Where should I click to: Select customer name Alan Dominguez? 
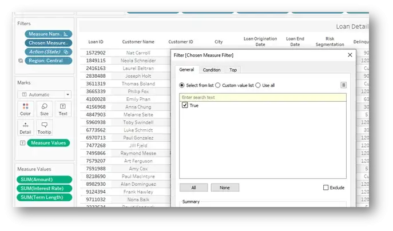click(x=138, y=184)
